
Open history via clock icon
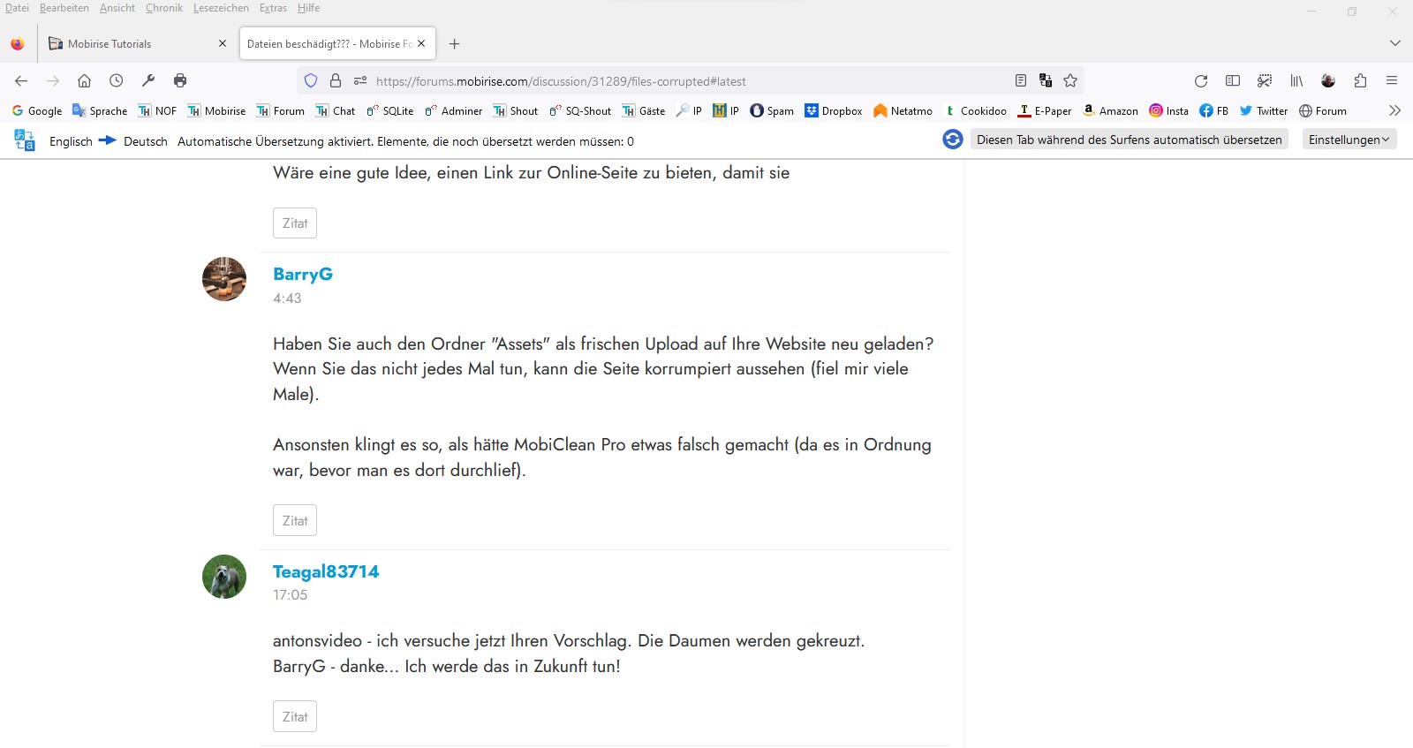click(x=117, y=81)
